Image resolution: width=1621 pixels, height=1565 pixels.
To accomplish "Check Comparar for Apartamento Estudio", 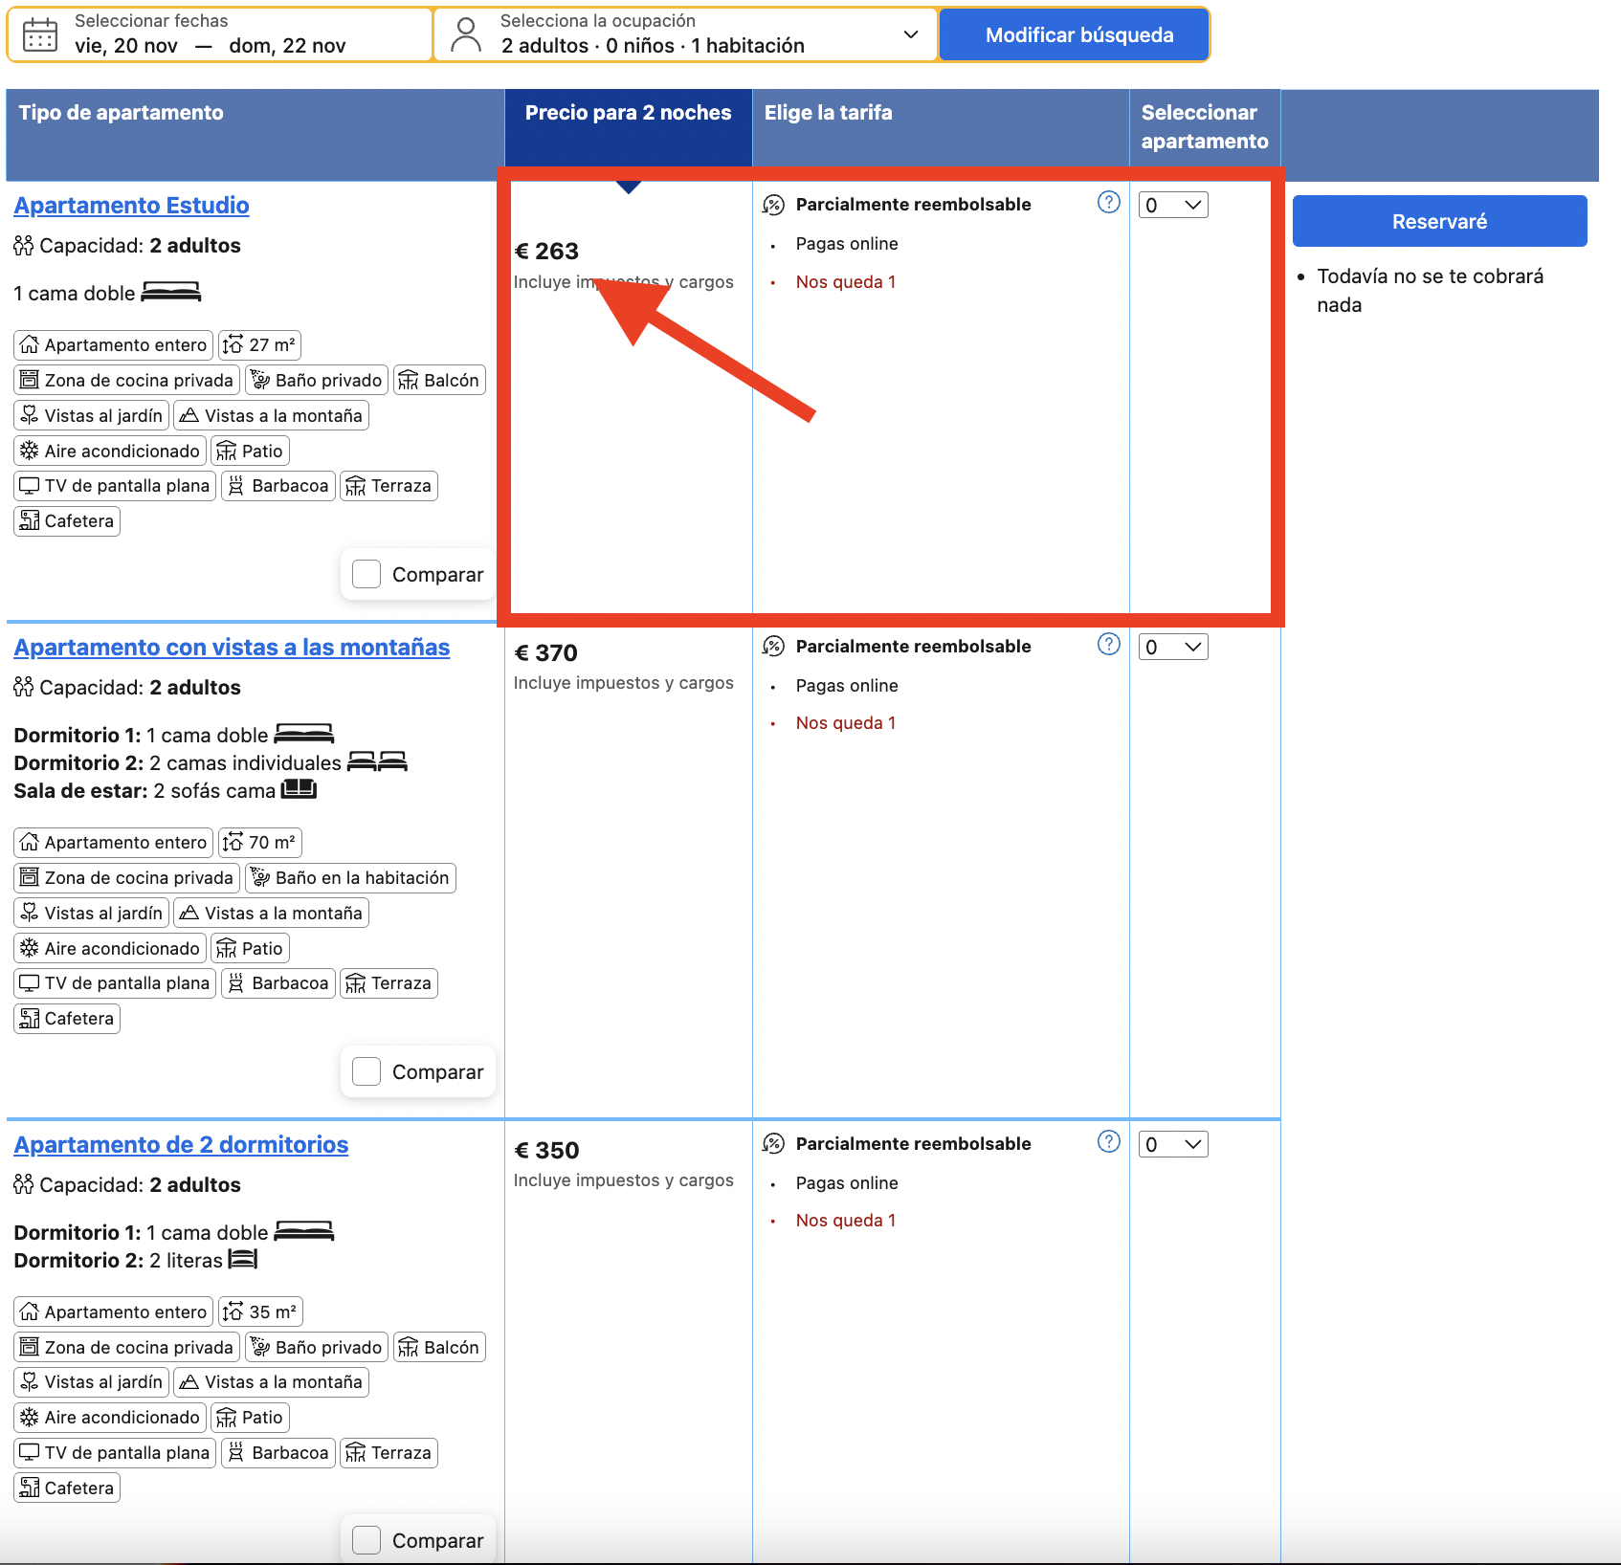I will tap(366, 574).
